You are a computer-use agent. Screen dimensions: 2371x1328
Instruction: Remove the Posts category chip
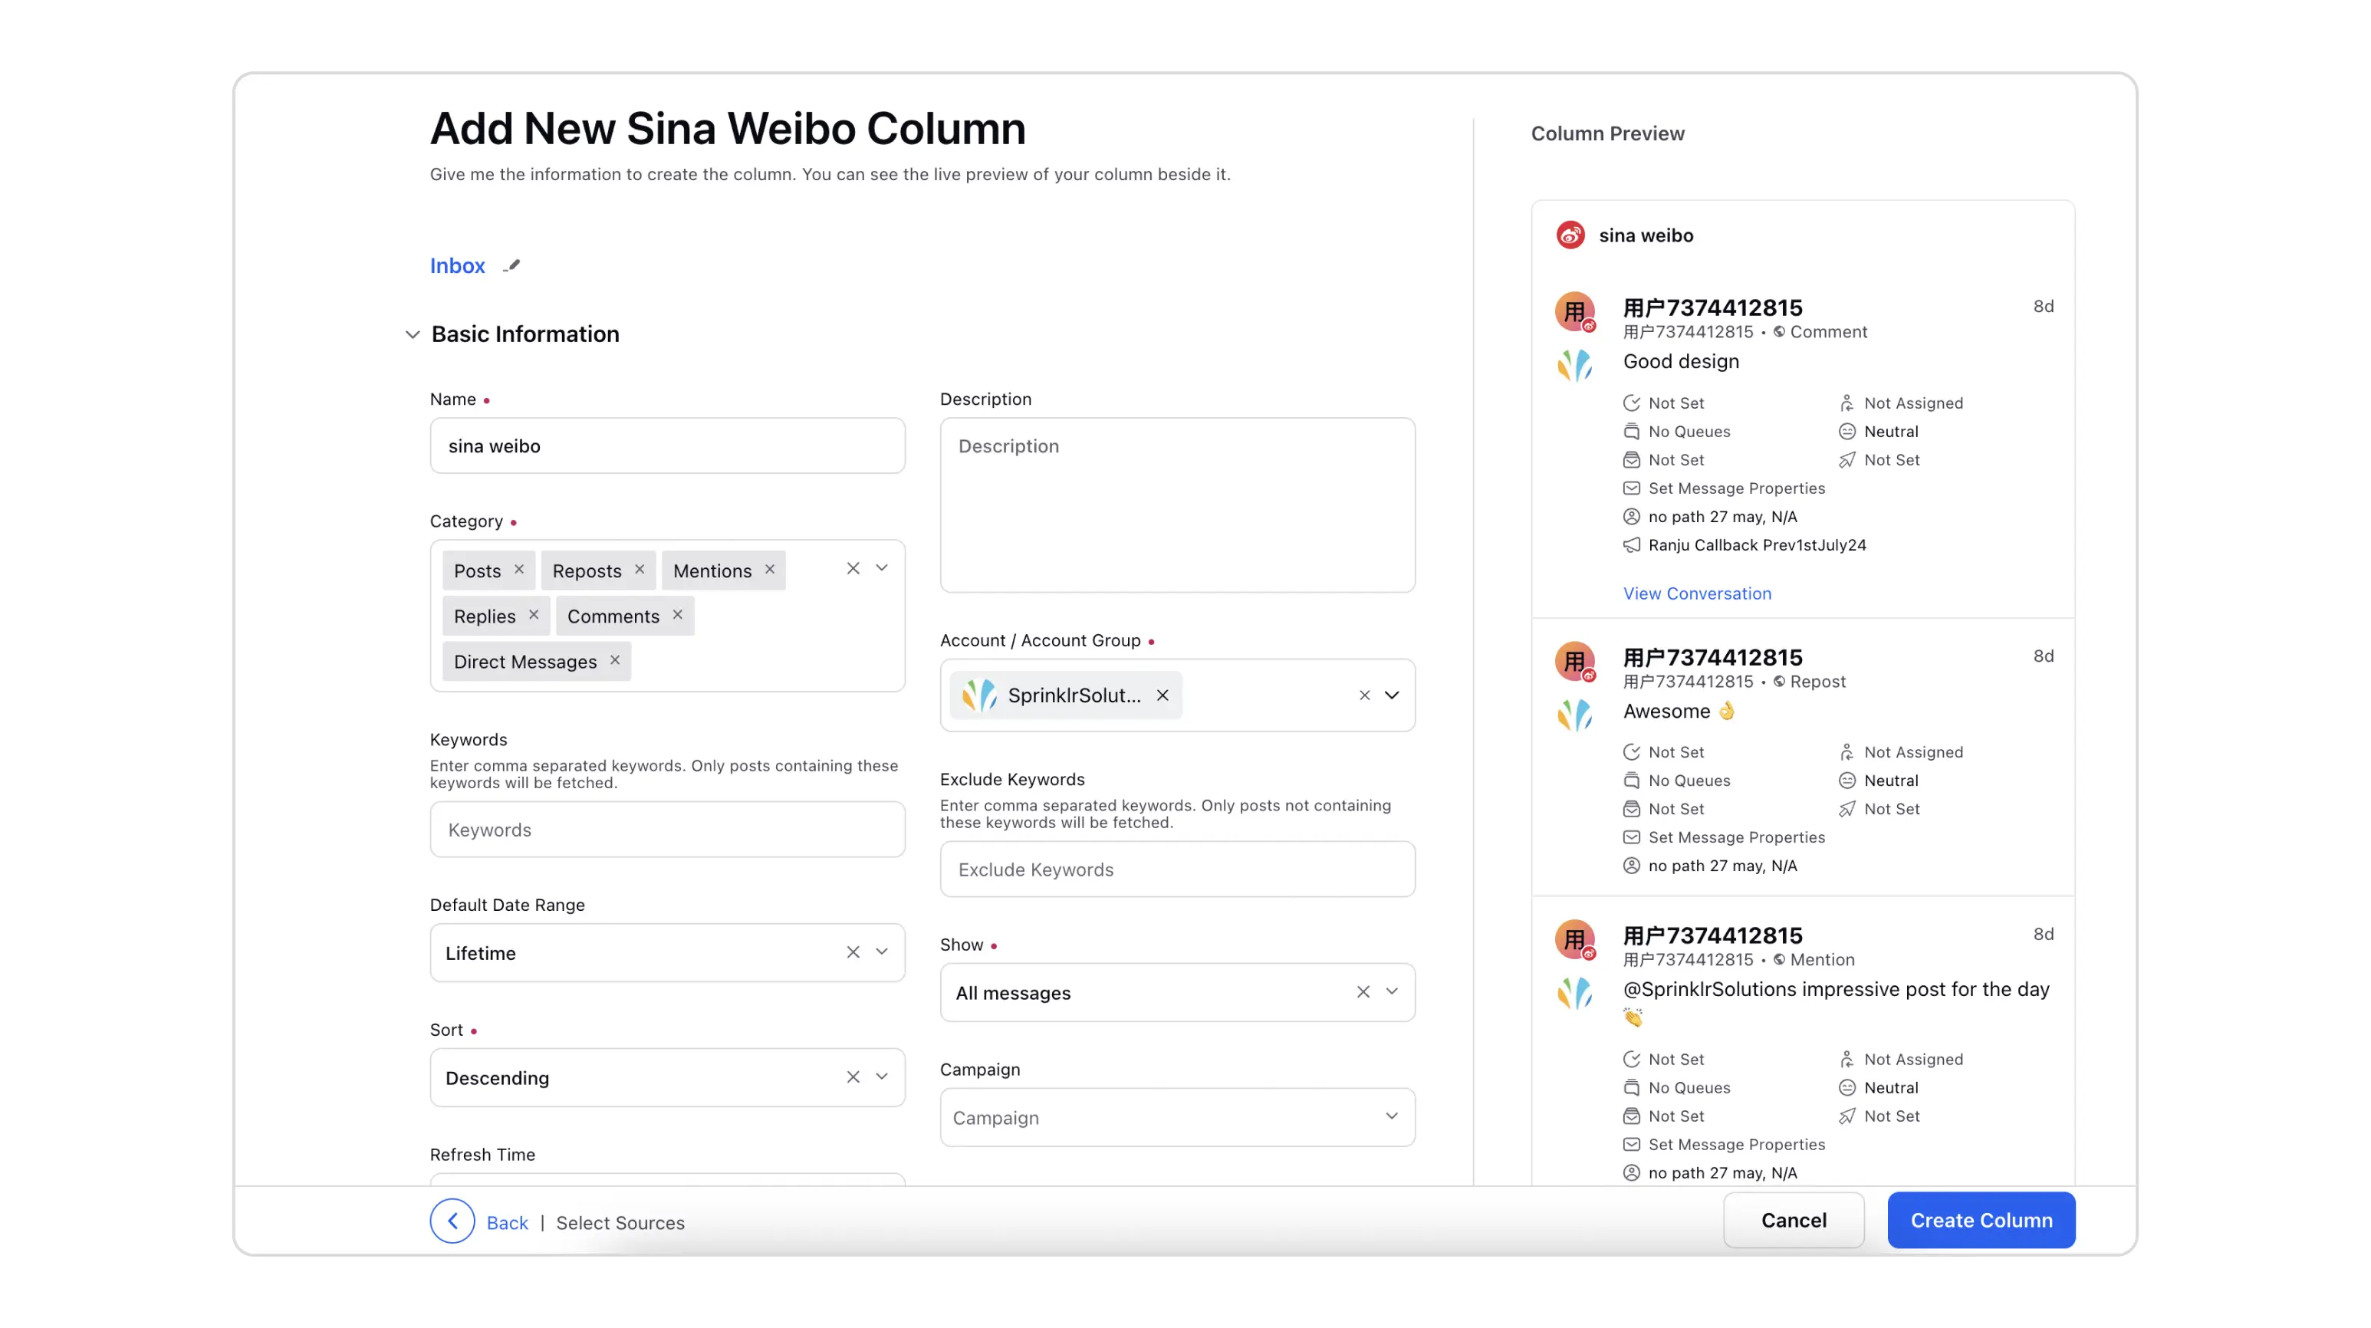519,570
